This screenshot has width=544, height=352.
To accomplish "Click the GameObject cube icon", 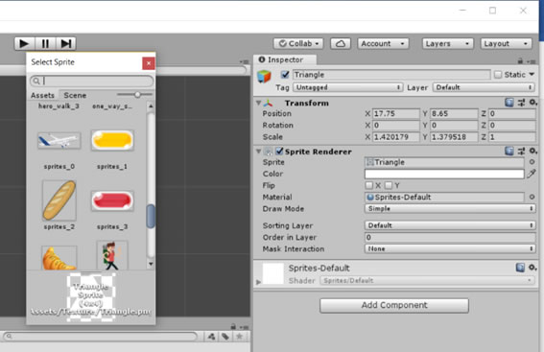I will point(264,77).
